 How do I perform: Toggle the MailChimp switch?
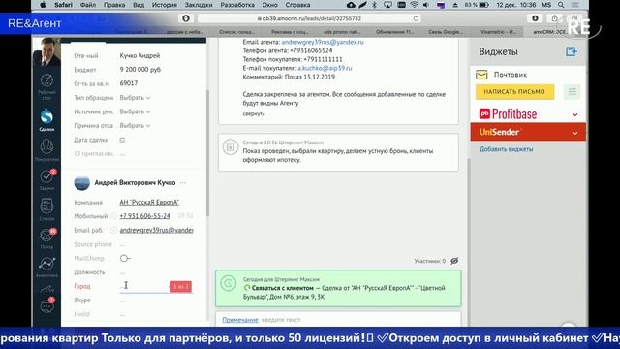(x=125, y=259)
